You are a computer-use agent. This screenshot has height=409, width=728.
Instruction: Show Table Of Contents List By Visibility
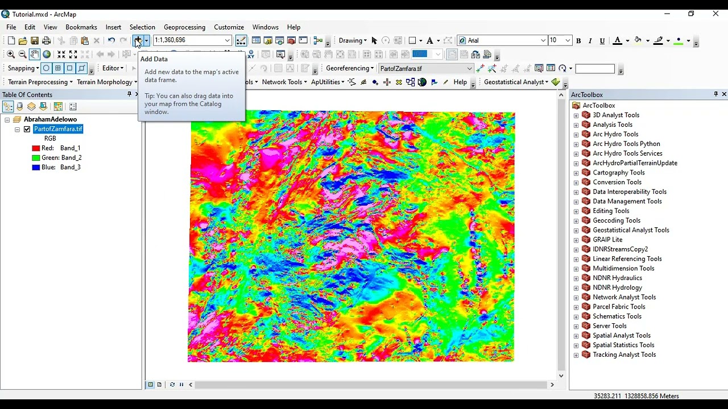31,106
